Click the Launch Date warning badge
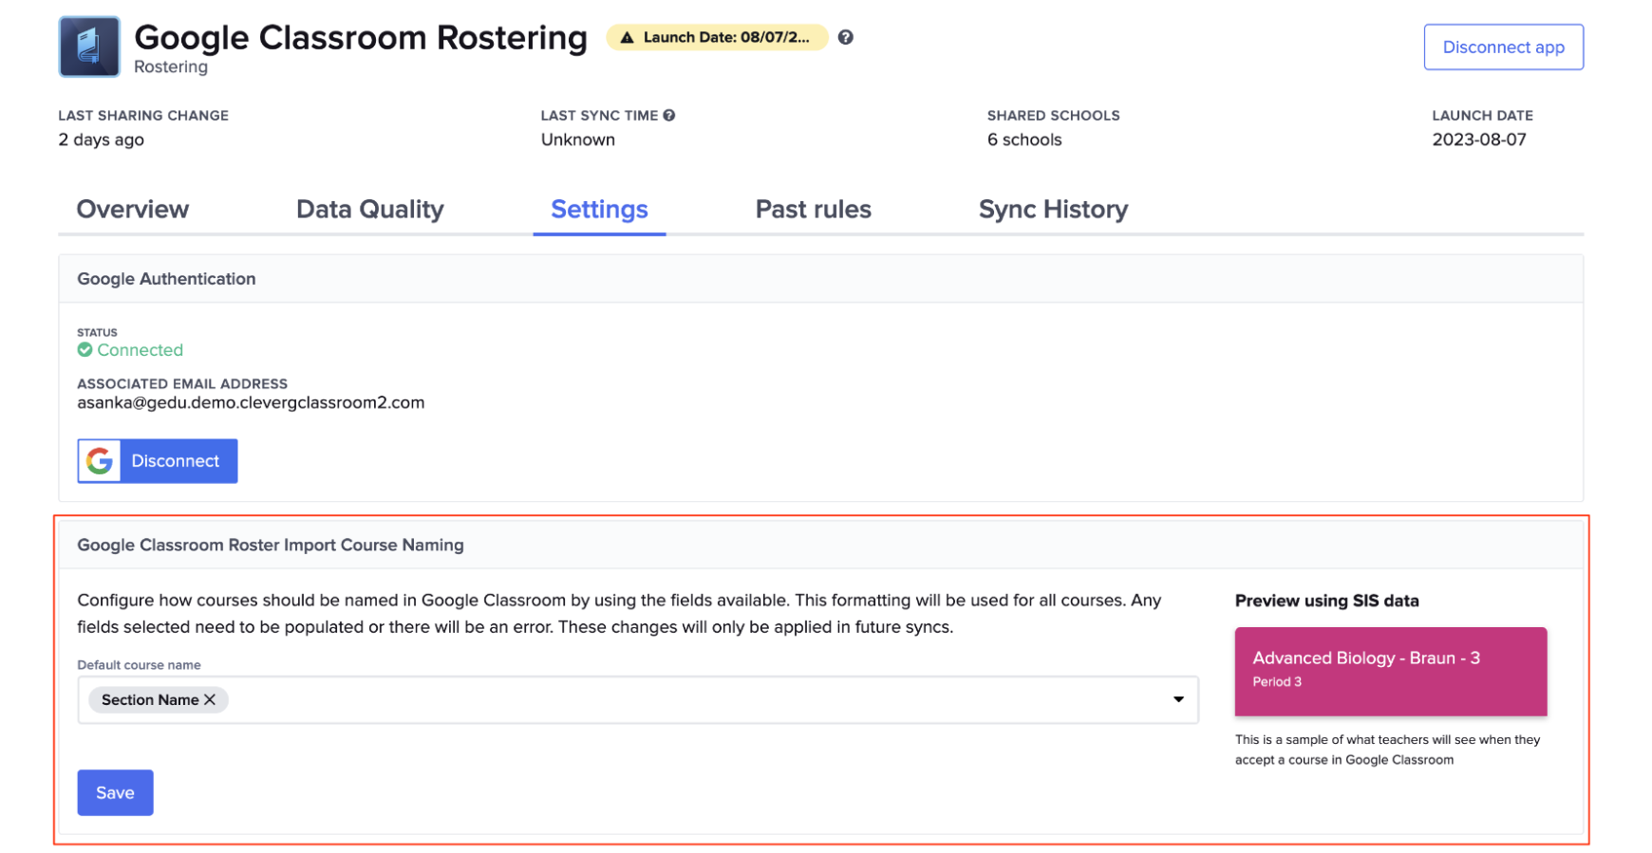Screen dimensions: 1652x853 pos(718,37)
